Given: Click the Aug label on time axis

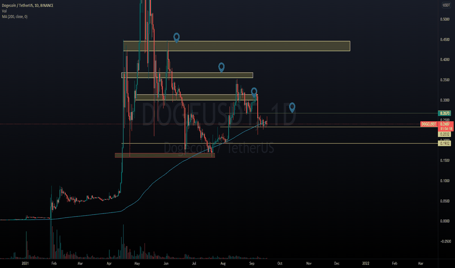Looking at the screenshot, I should click(223, 263).
